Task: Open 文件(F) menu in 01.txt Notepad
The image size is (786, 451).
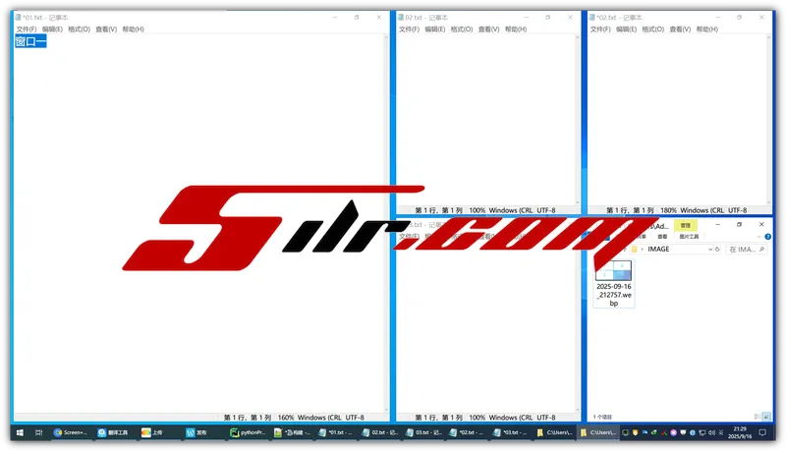Action: (27, 29)
